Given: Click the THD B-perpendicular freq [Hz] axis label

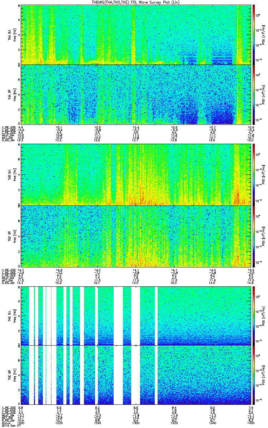Looking at the screenshot, I should 14,174.
